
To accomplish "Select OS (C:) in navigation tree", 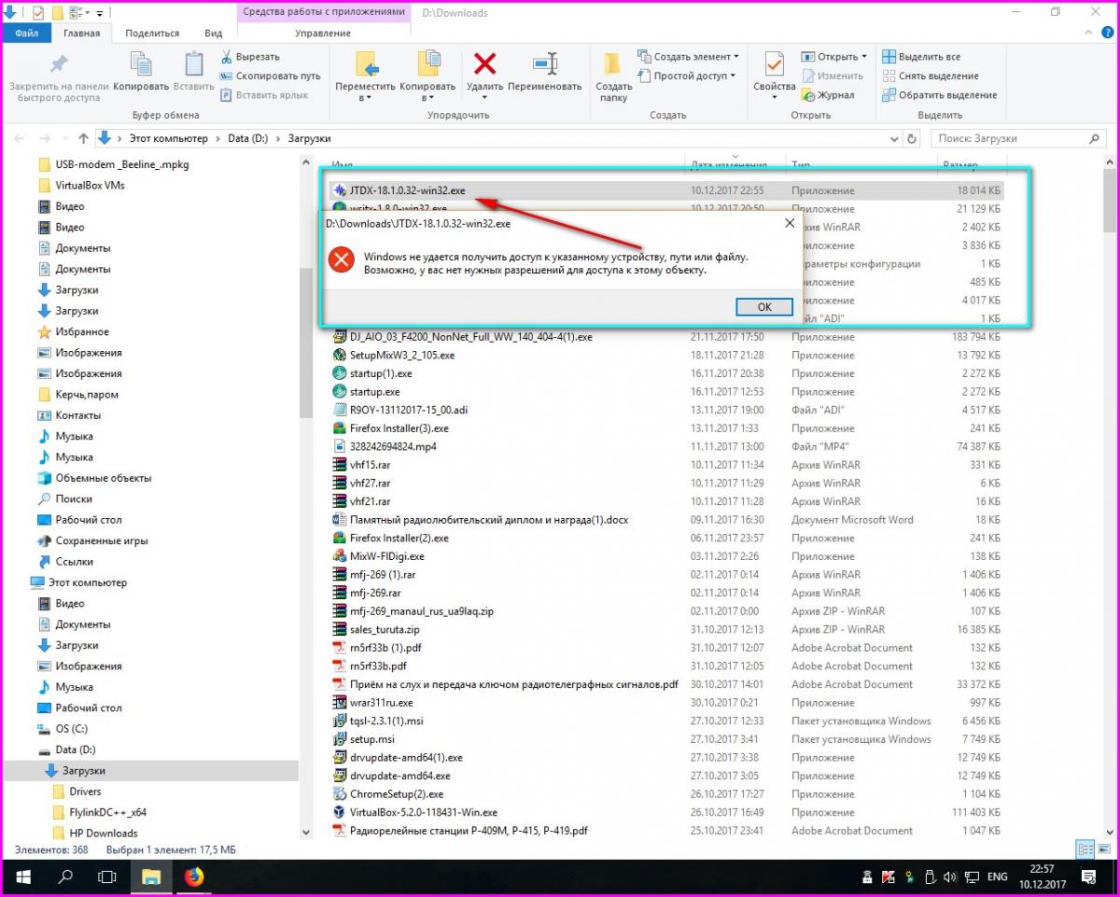I will click(x=71, y=729).
